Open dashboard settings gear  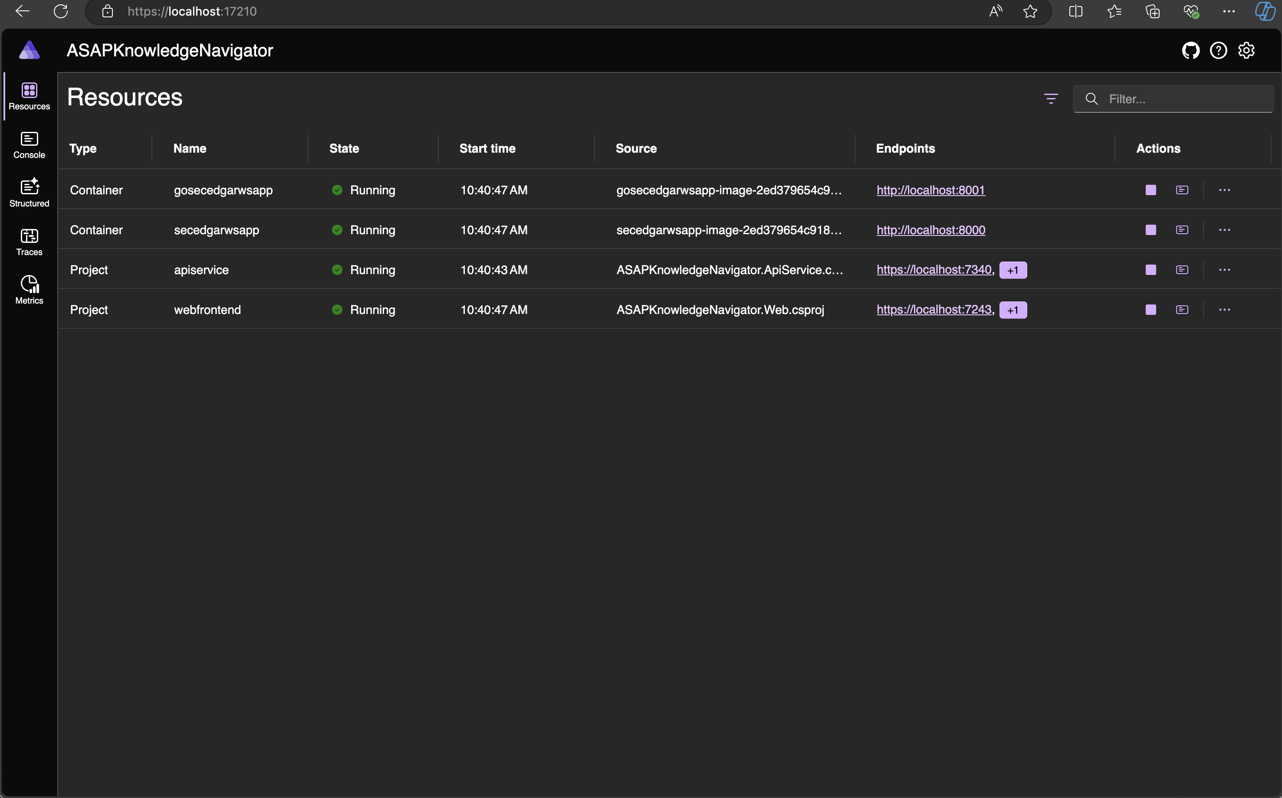(x=1246, y=51)
